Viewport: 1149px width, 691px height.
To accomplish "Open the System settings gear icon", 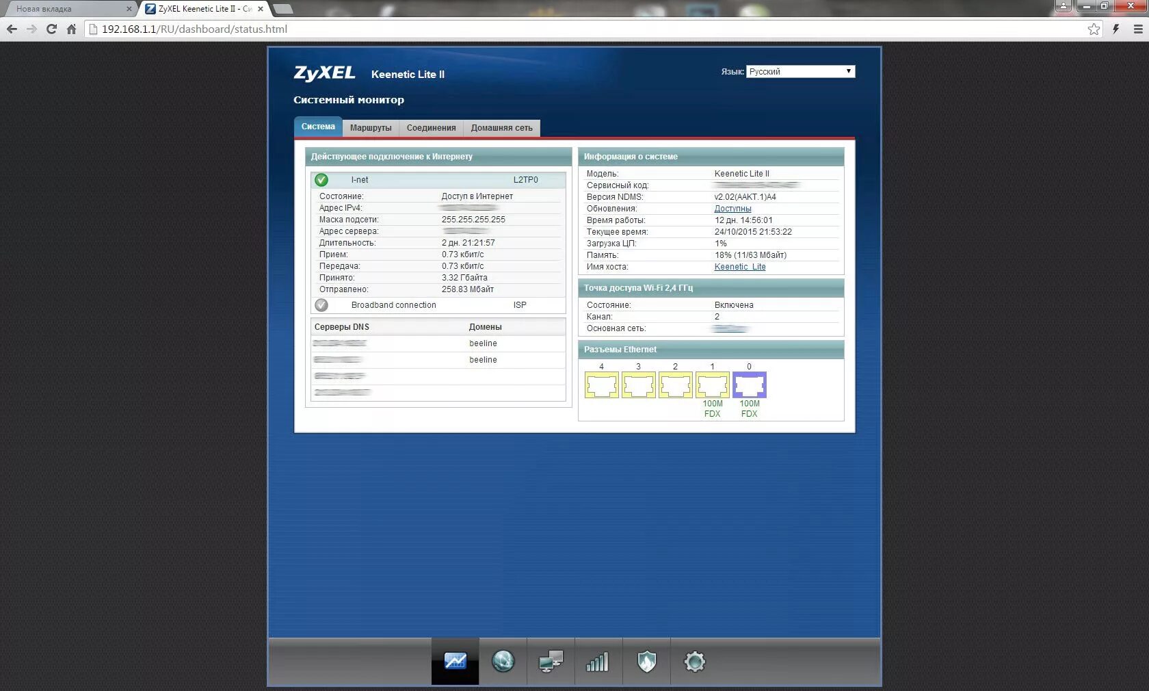I will point(694,661).
